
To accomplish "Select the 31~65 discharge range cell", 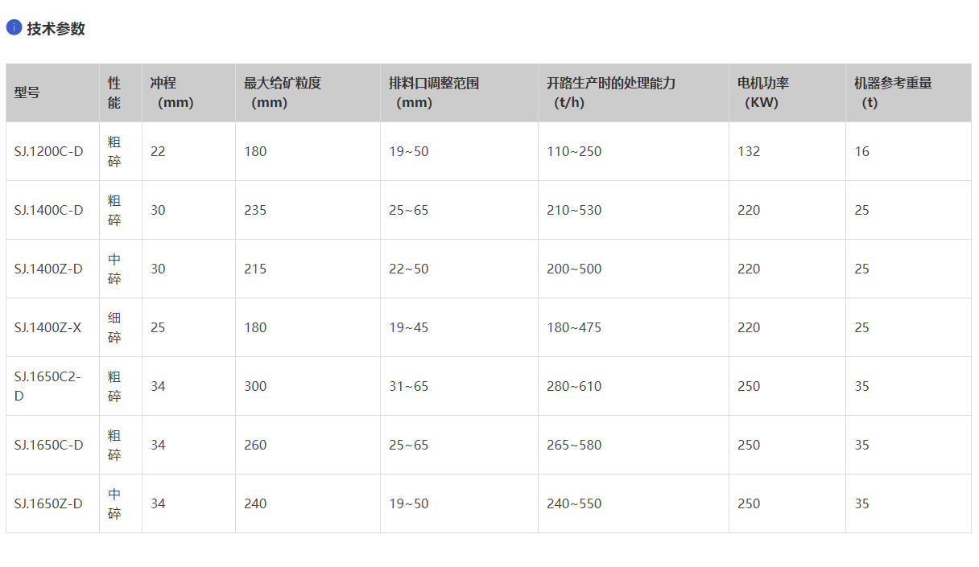I will (x=409, y=386).
